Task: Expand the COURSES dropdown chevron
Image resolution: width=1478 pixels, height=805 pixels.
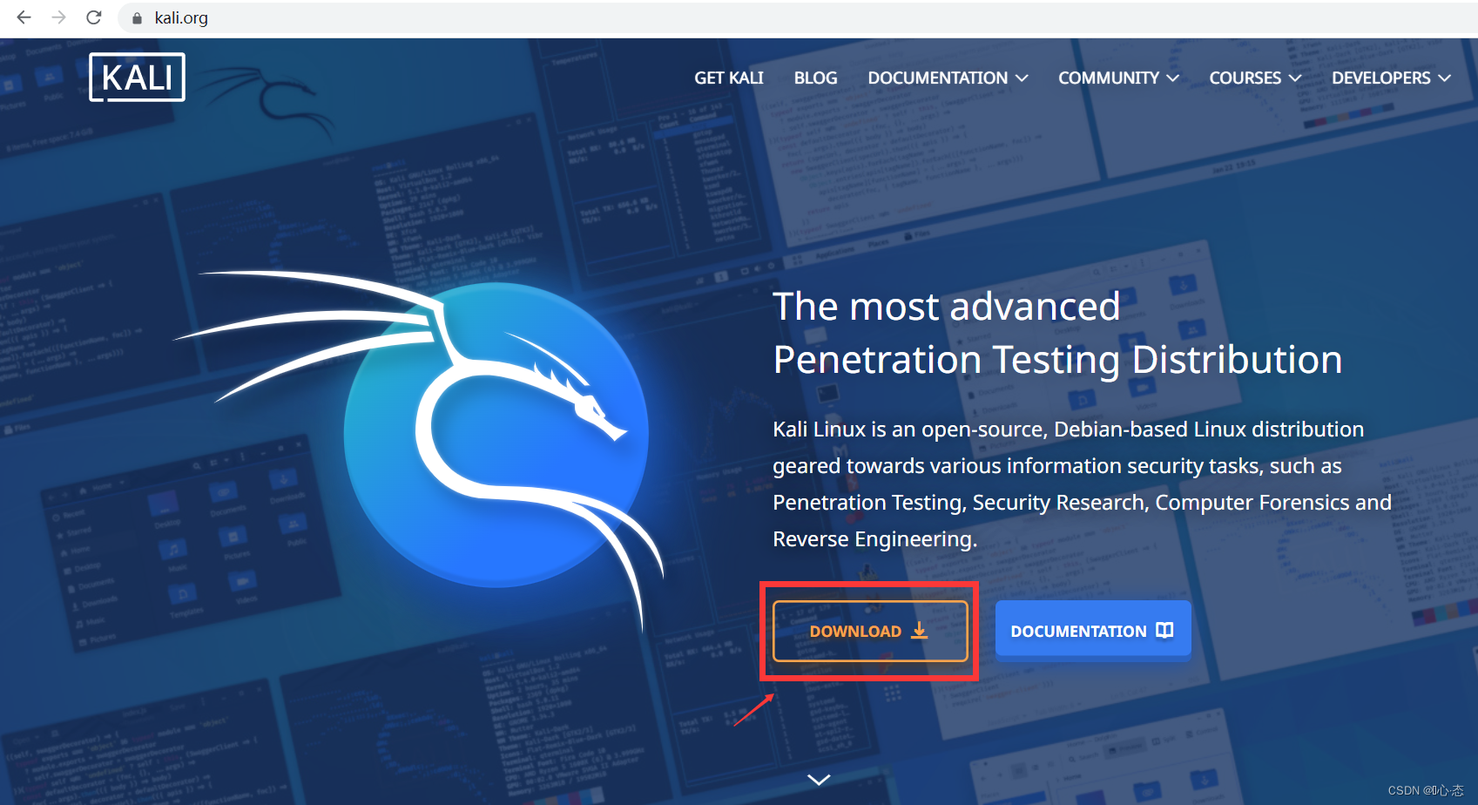Action: click(x=1295, y=78)
